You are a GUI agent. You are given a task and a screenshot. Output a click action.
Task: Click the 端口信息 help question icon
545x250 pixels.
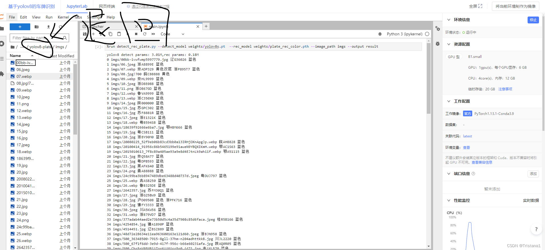click(x=473, y=174)
